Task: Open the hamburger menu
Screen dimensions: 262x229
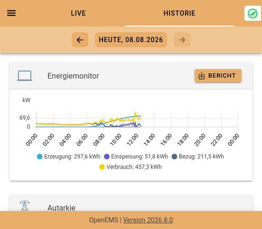Action: [11, 13]
